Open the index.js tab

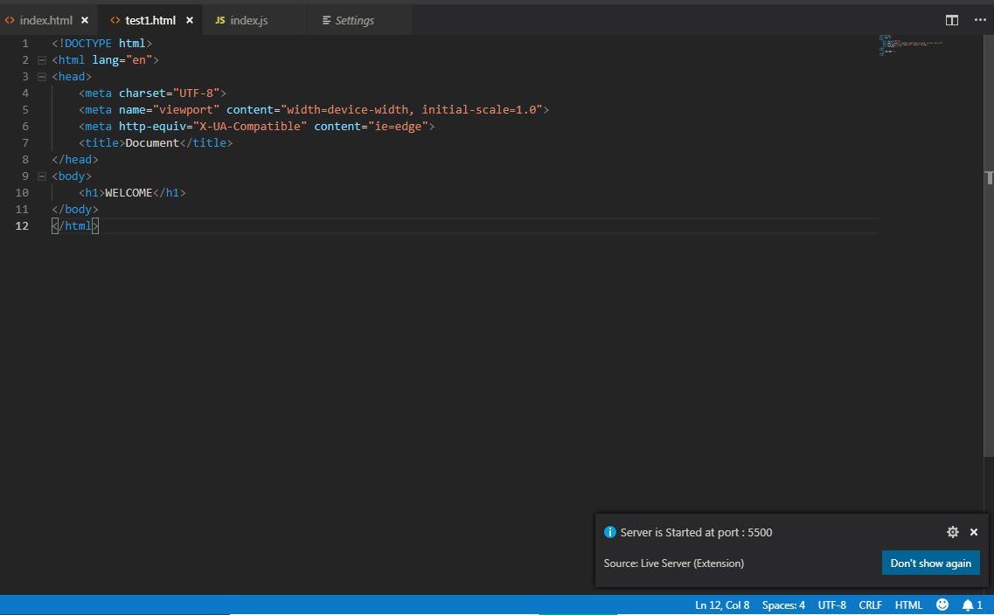tap(248, 20)
